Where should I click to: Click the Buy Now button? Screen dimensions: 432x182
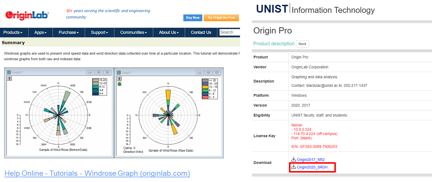tap(193, 18)
